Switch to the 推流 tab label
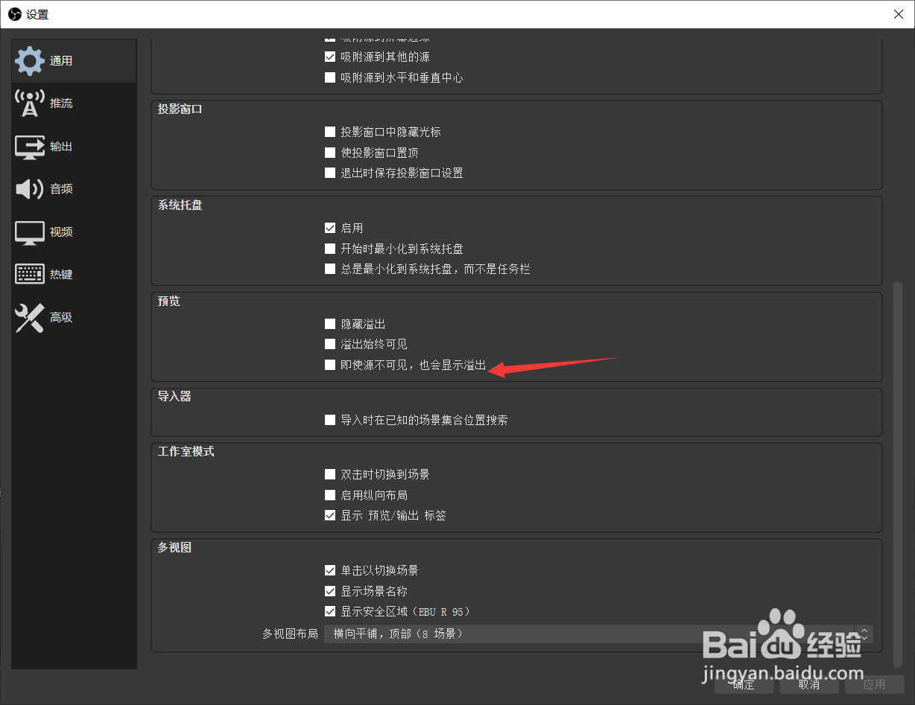The image size is (915, 705). [x=61, y=103]
